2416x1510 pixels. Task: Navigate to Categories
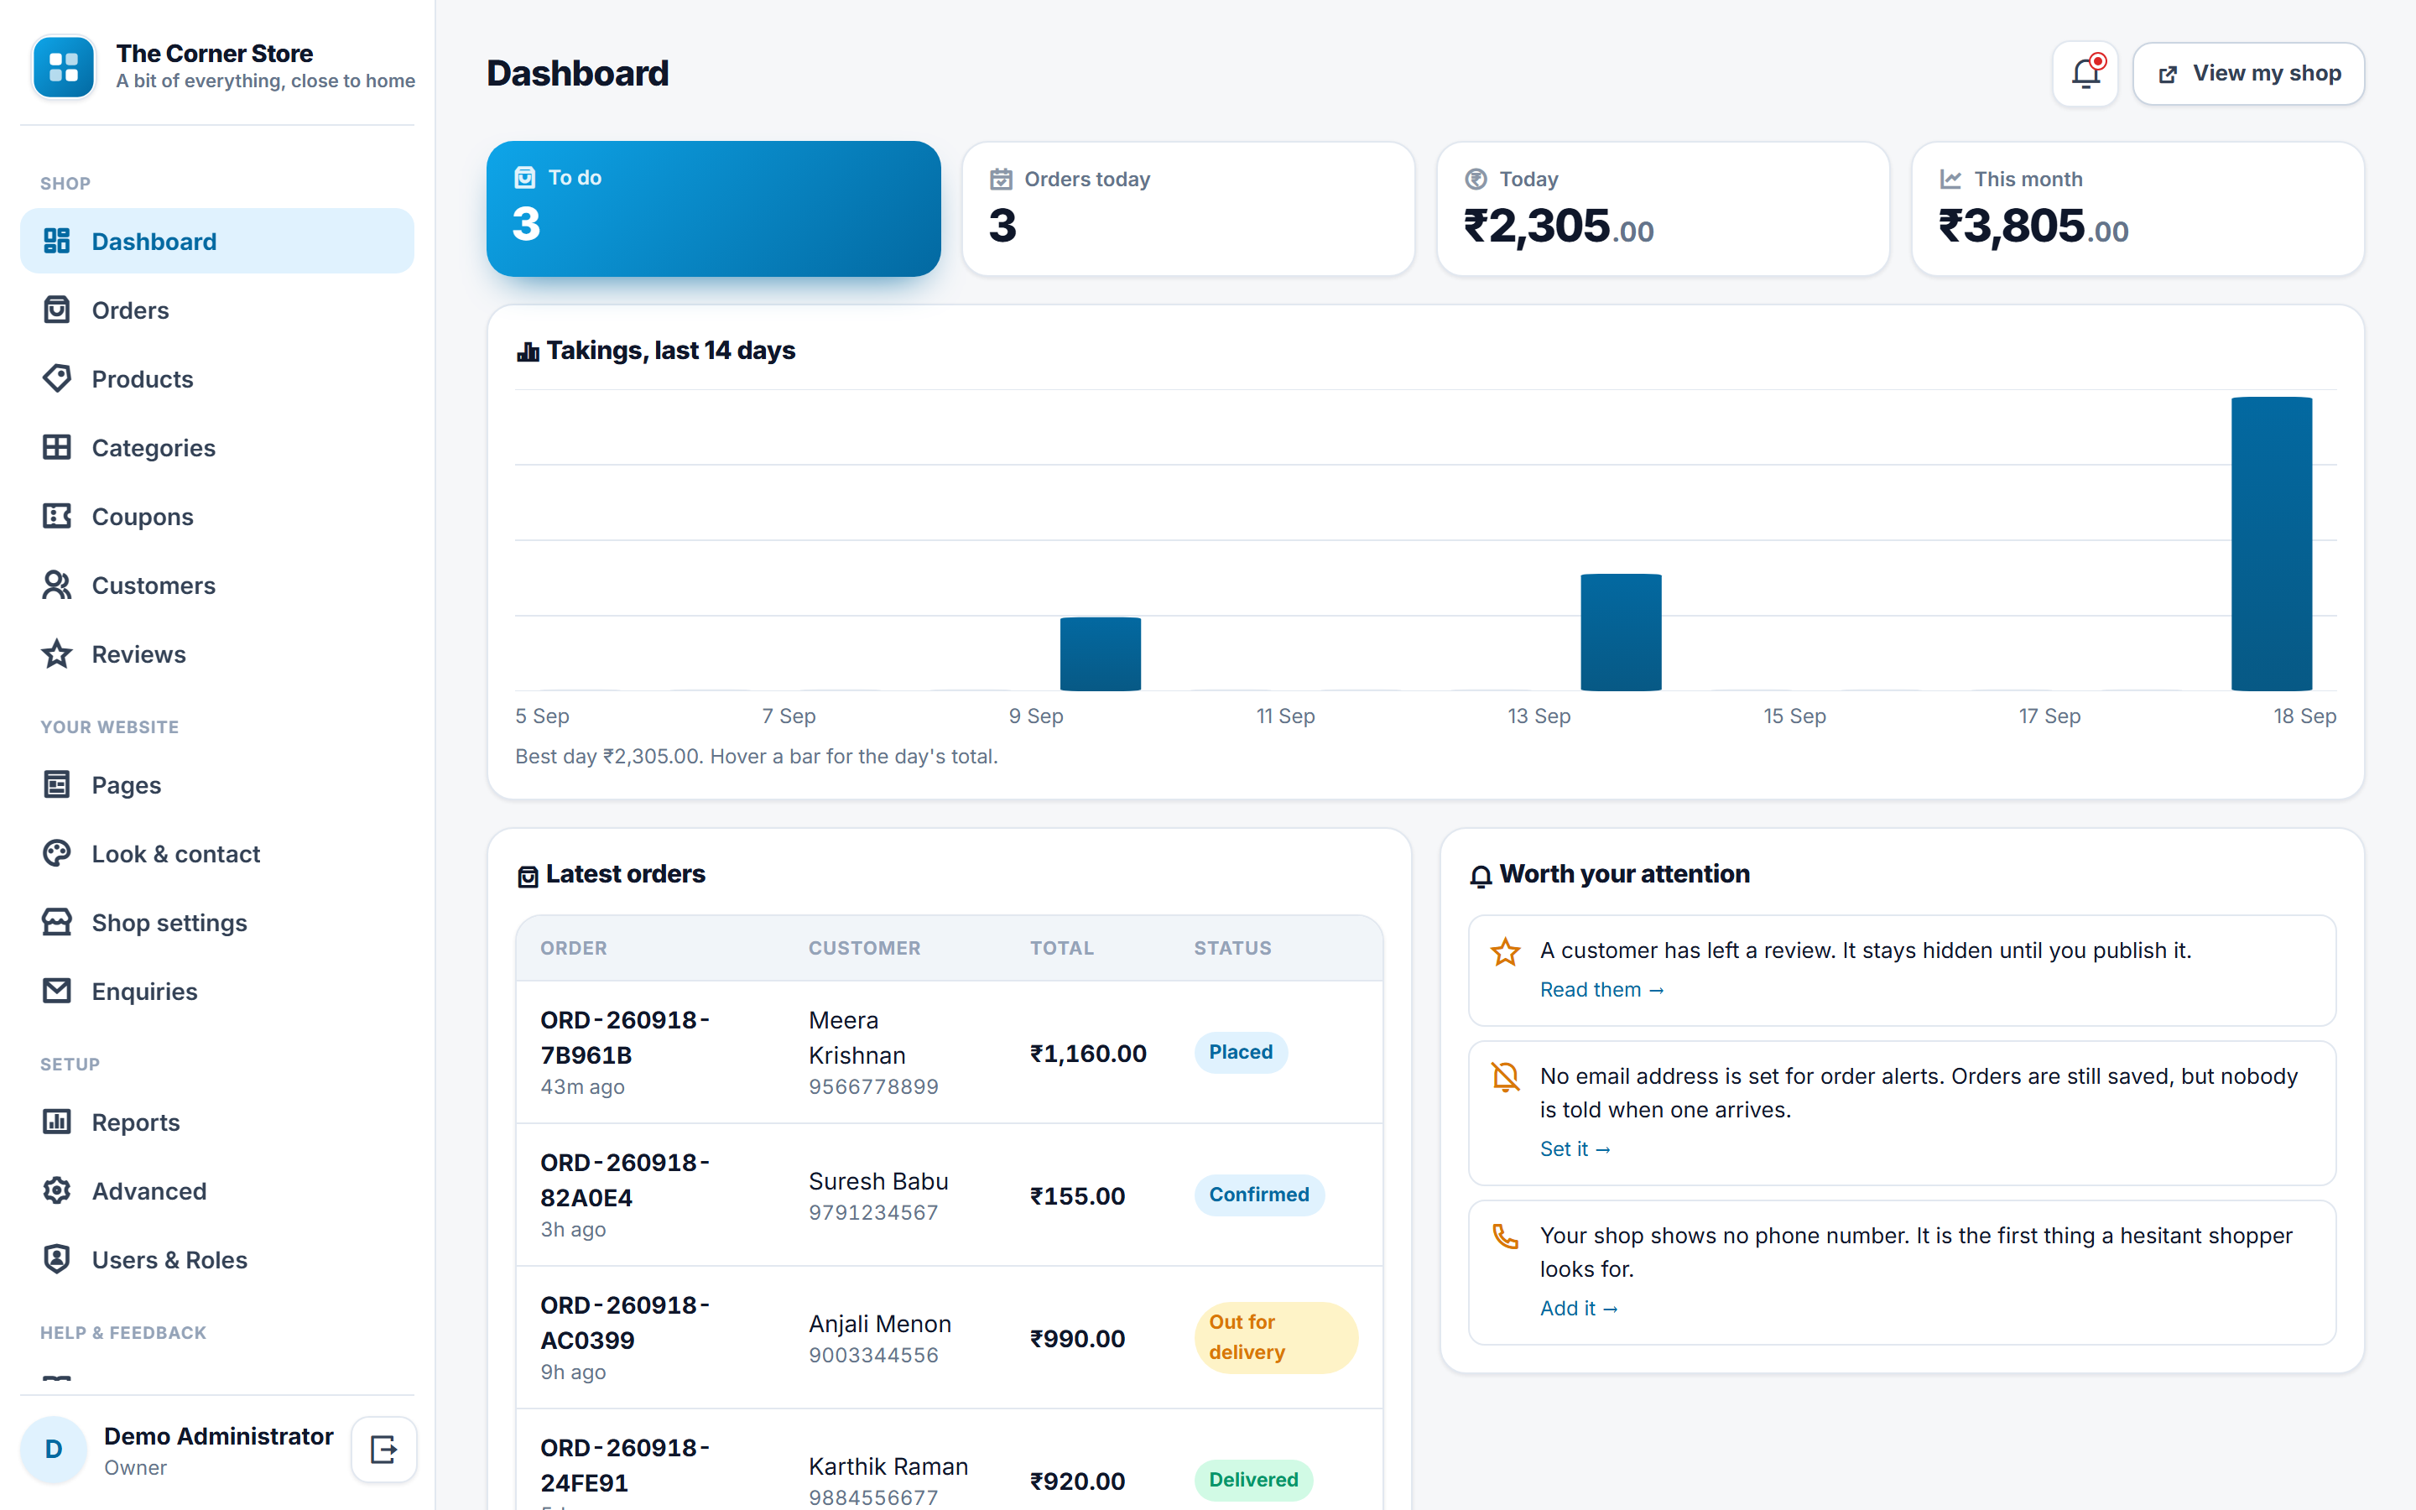(216, 447)
